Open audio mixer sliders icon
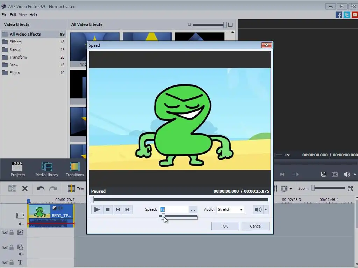 [x=275, y=188]
